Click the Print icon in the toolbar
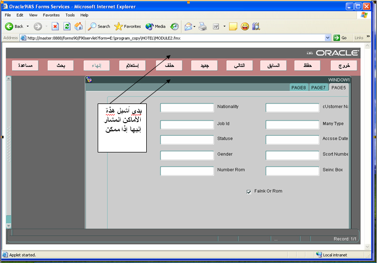Viewport: 377px width, 263px height. pos(203,26)
